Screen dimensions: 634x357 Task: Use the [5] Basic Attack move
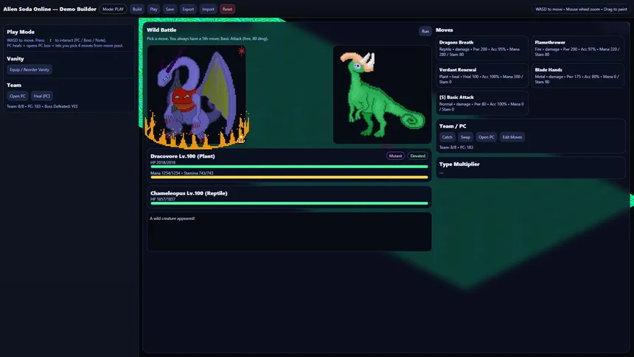(482, 103)
